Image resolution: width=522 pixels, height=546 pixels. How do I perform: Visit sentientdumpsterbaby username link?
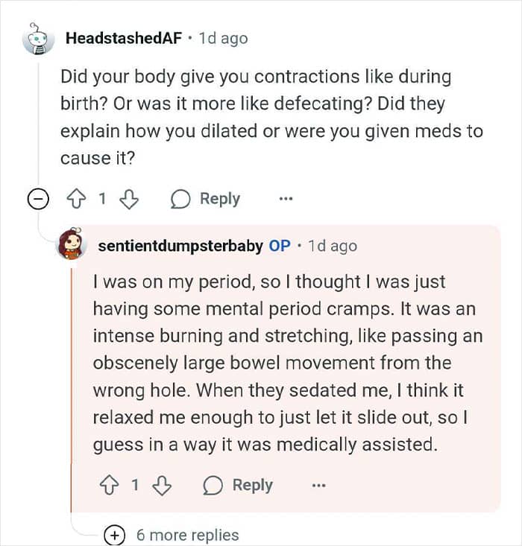(x=180, y=246)
